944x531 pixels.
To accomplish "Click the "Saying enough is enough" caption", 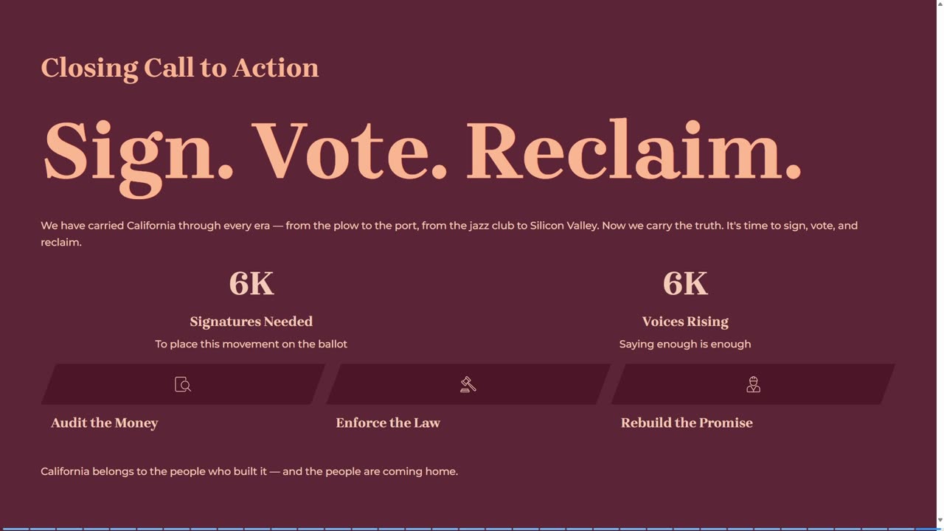I will click(x=685, y=344).
